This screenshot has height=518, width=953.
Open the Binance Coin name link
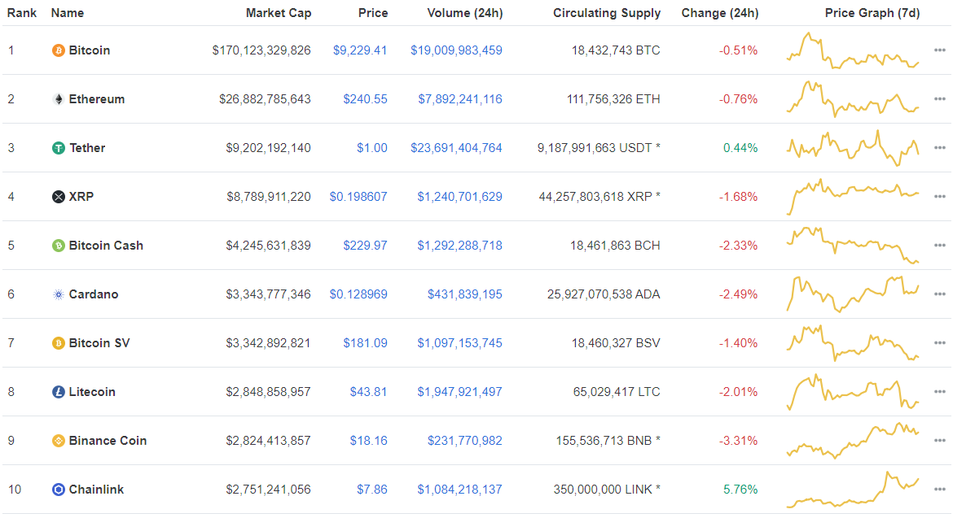click(108, 441)
